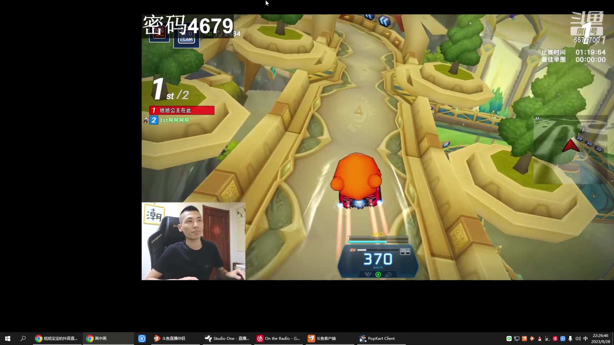This screenshot has height=345, width=614.
Task: Switch to the 画中画 Chrome window
Action: point(108,338)
